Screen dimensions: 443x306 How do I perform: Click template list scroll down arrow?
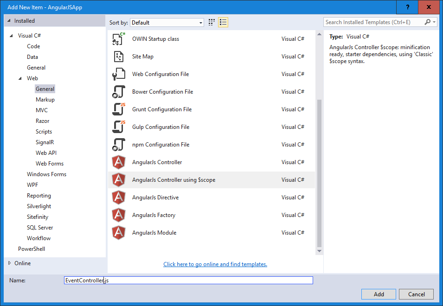click(319, 251)
